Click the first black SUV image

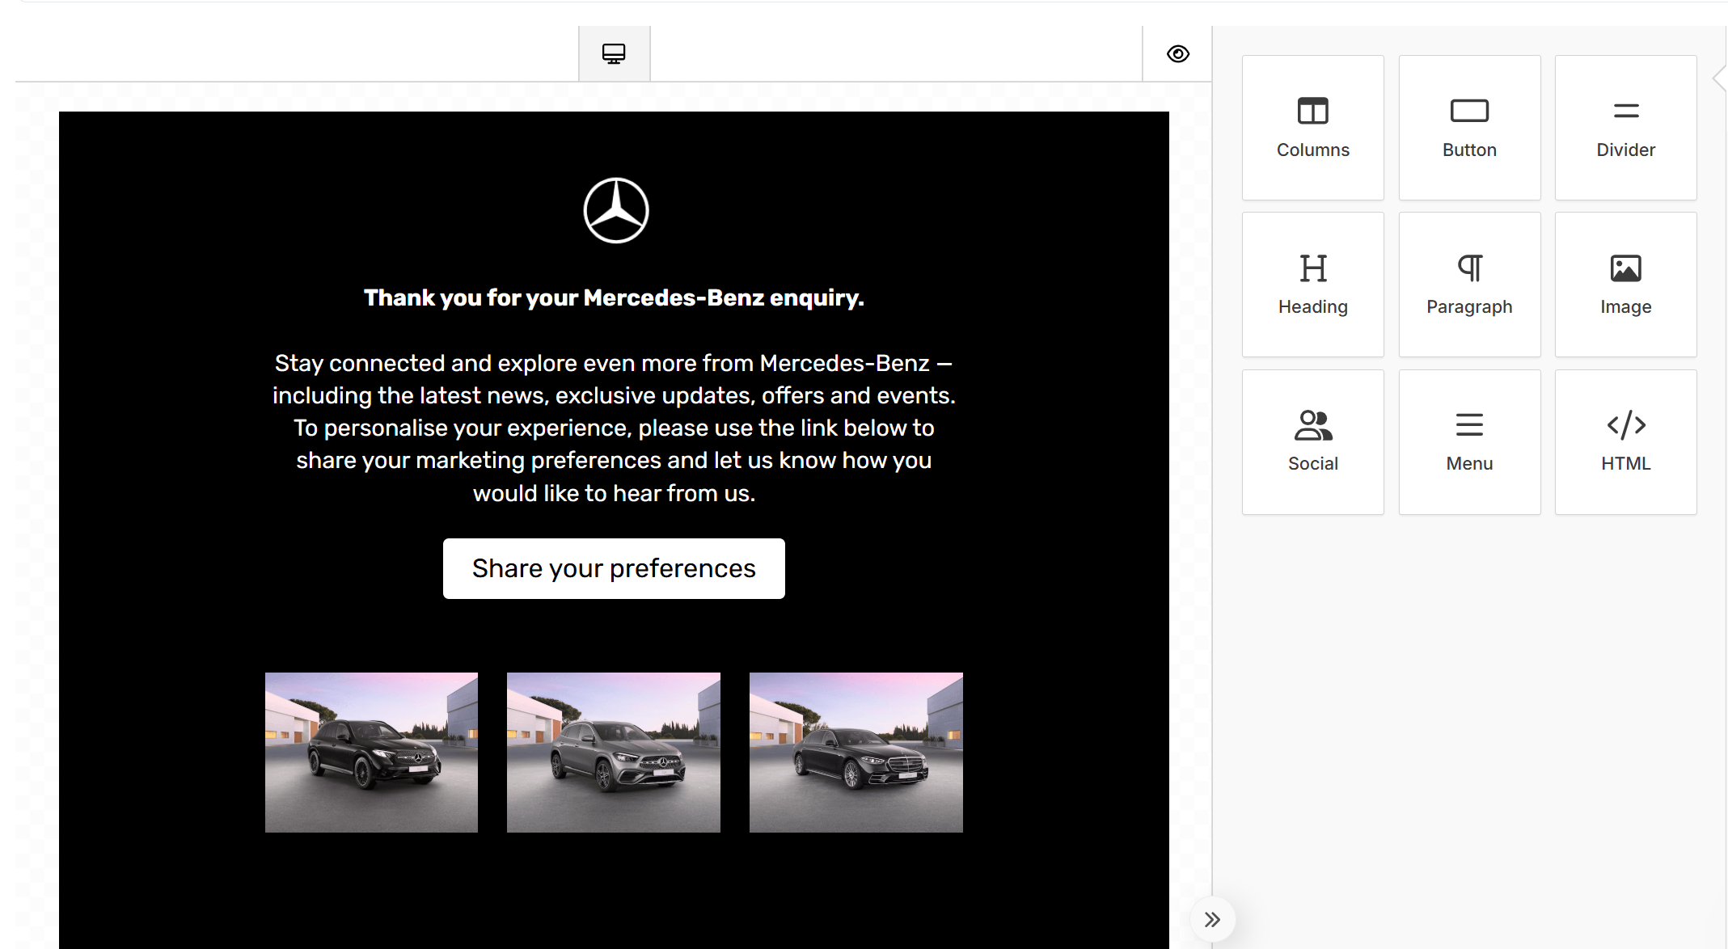[x=371, y=752]
